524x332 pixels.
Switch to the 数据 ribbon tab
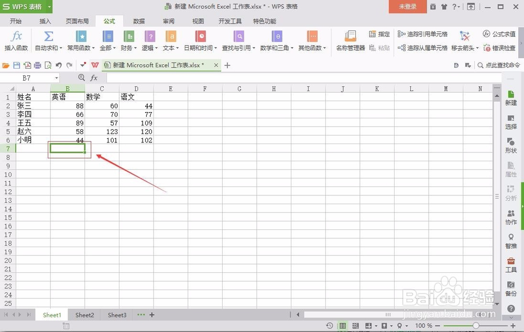tap(138, 21)
